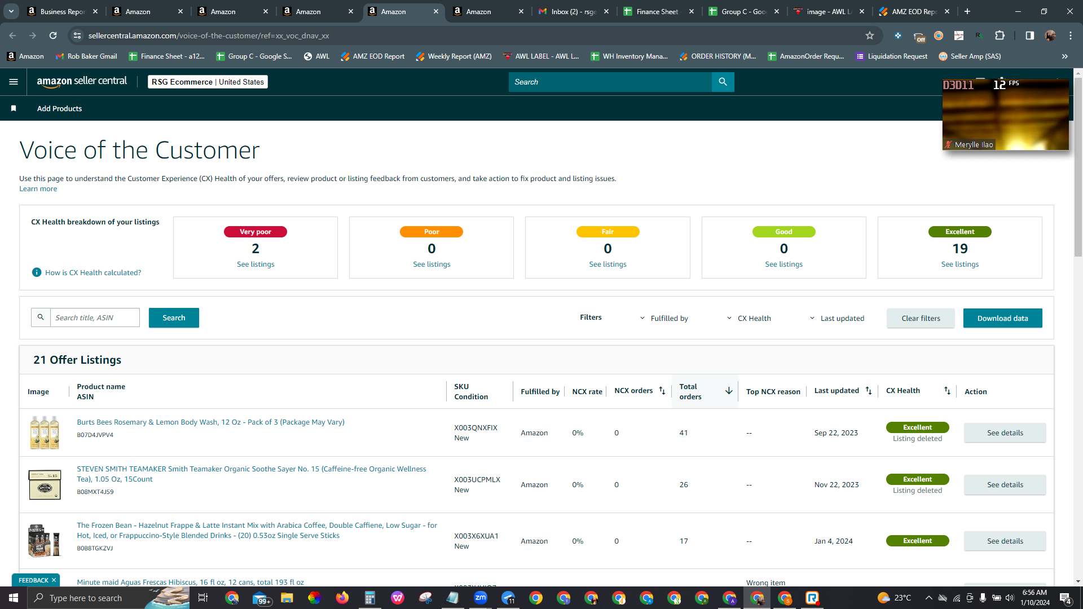
Task: Click the Amazon Seller Central logo
Action: click(x=82, y=82)
